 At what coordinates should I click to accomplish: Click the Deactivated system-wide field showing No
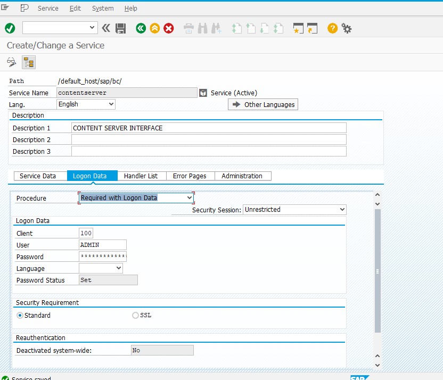tap(162, 350)
